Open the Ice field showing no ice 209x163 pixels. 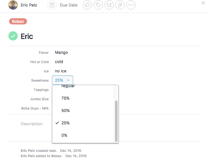(x=61, y=71)
